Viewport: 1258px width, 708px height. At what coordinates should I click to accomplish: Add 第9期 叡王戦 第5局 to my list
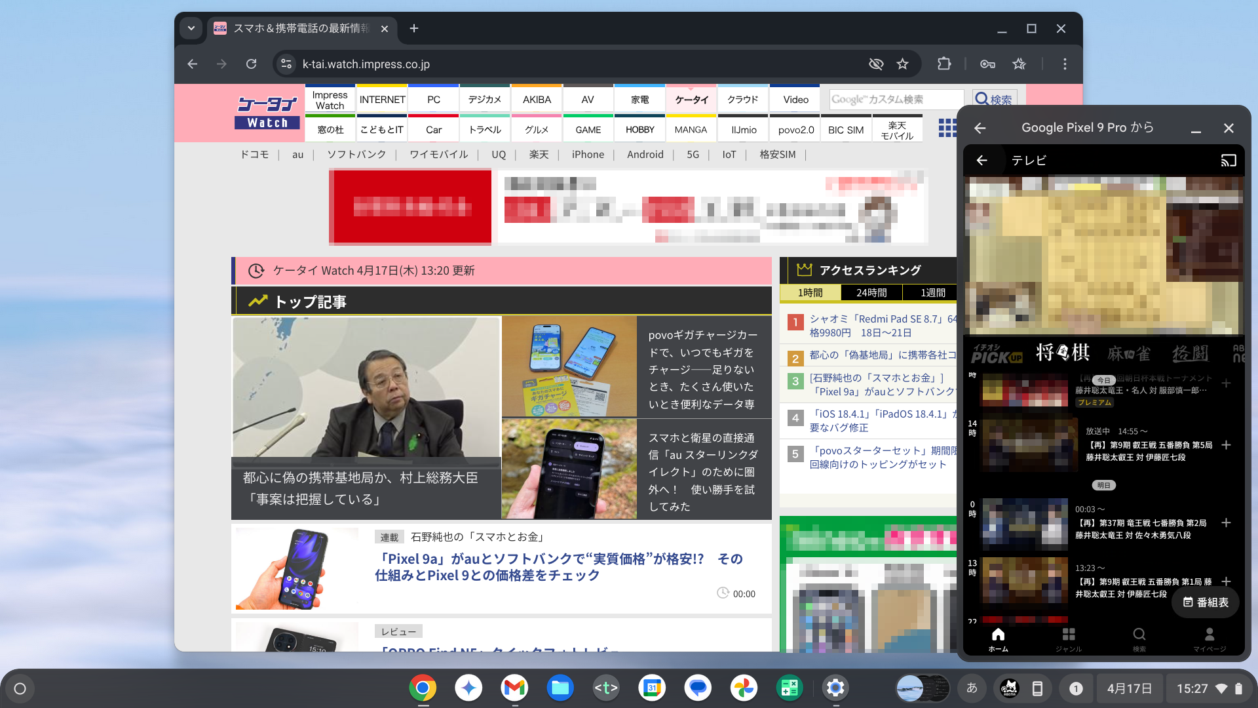[1227, 445]
